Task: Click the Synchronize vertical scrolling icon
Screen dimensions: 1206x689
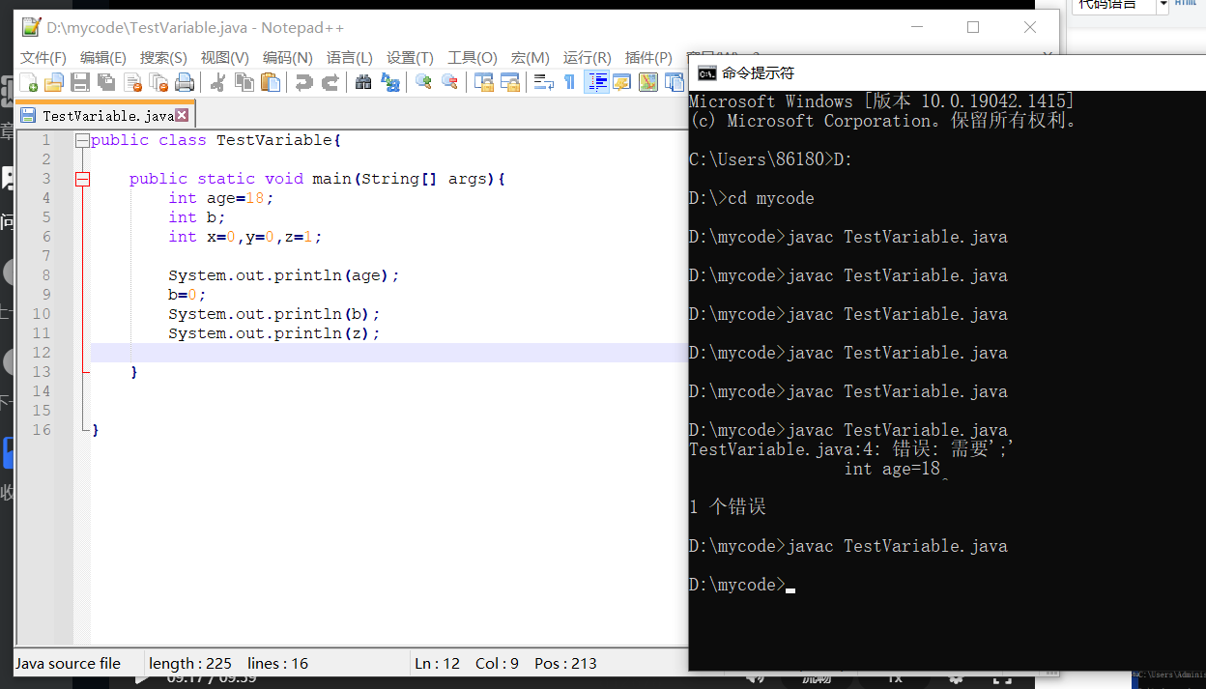Action: 483,82
